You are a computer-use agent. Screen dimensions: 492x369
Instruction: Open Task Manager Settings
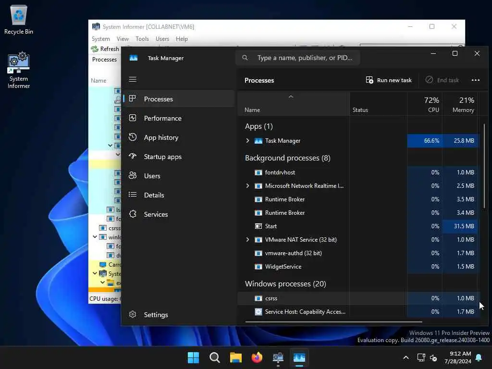tap(178, 314)
